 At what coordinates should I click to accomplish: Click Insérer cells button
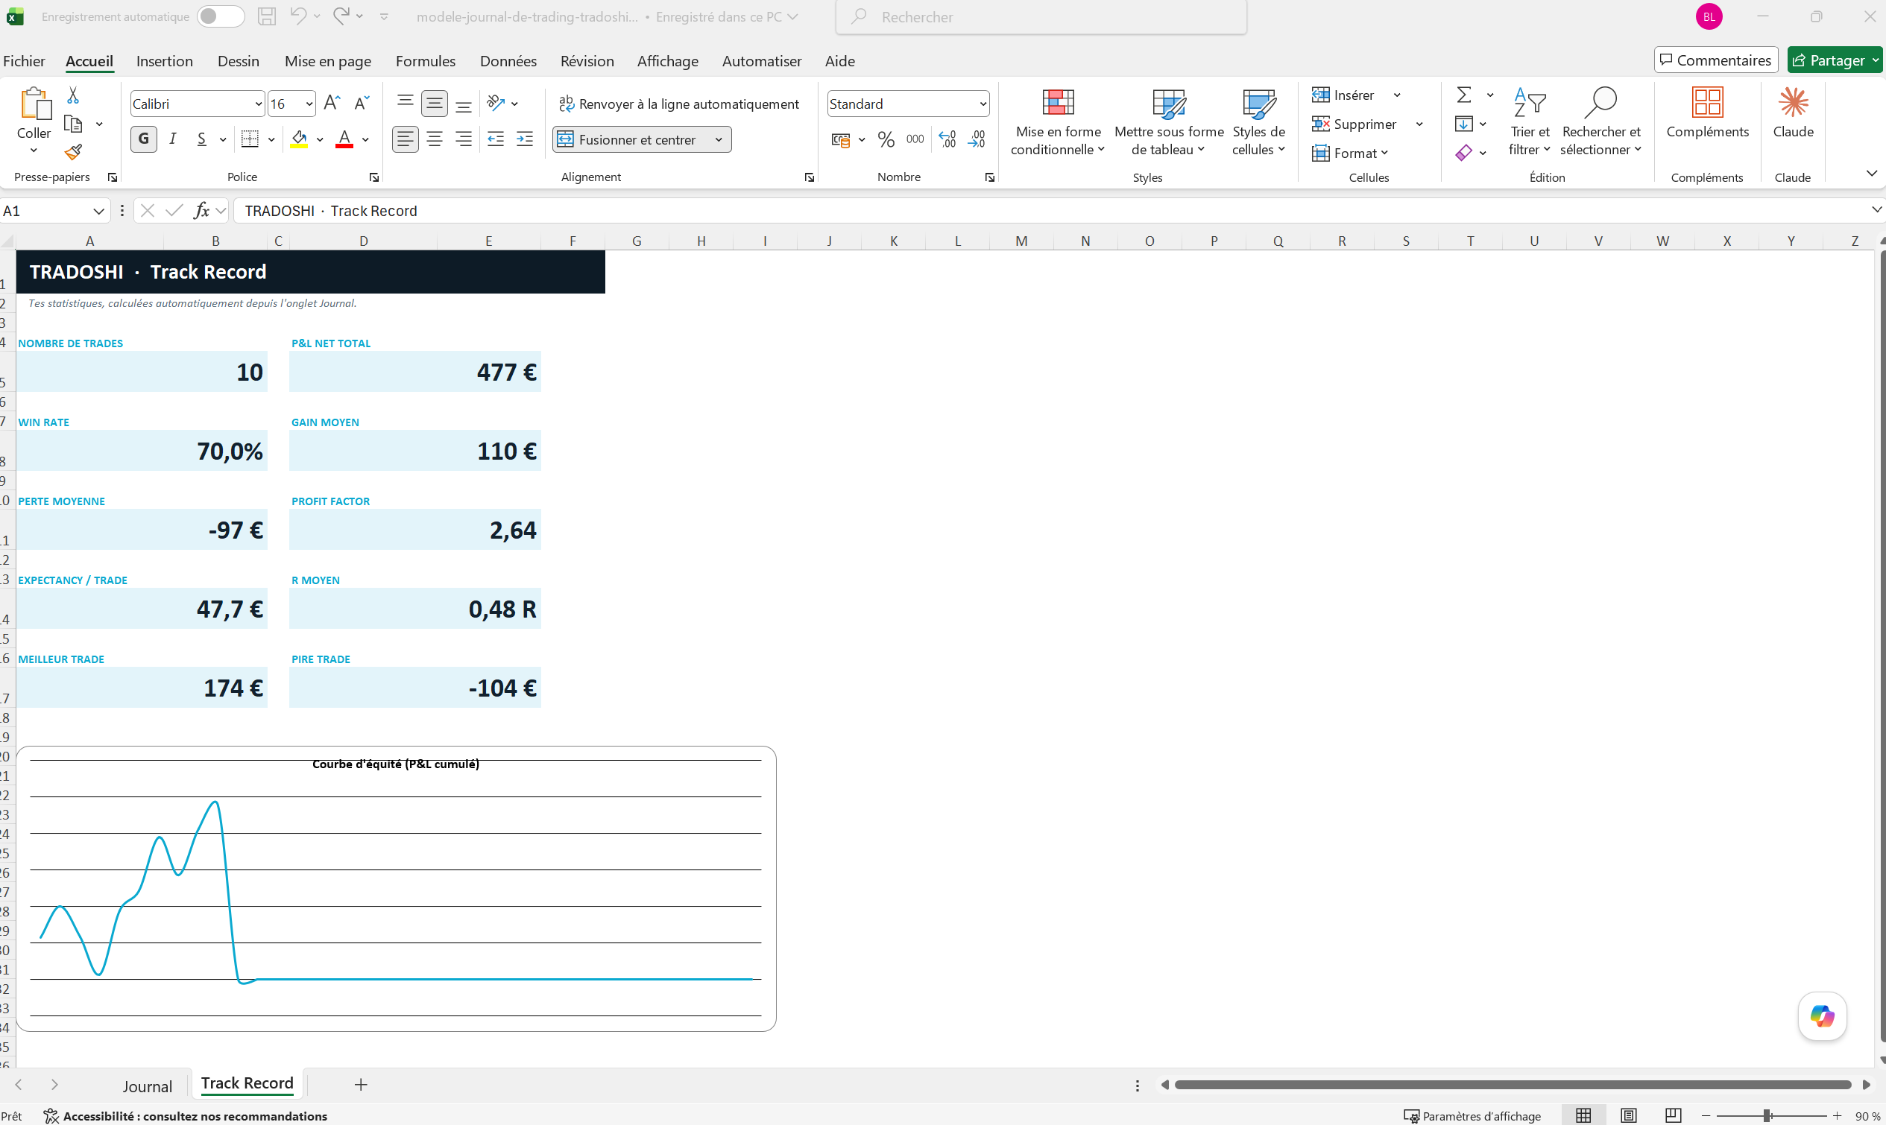[x=1344, y=95]
